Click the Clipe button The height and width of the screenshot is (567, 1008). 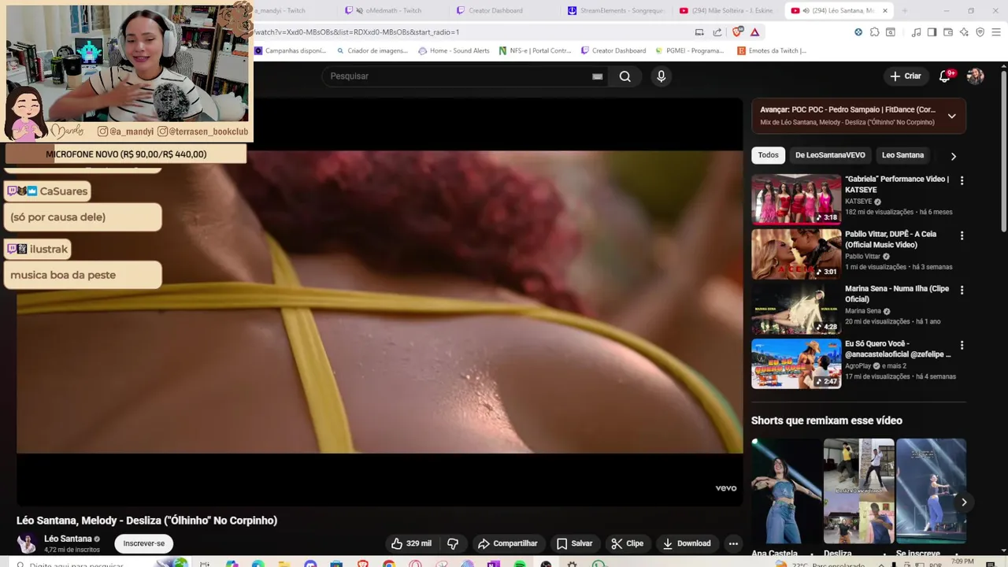(x=628, y=543)
